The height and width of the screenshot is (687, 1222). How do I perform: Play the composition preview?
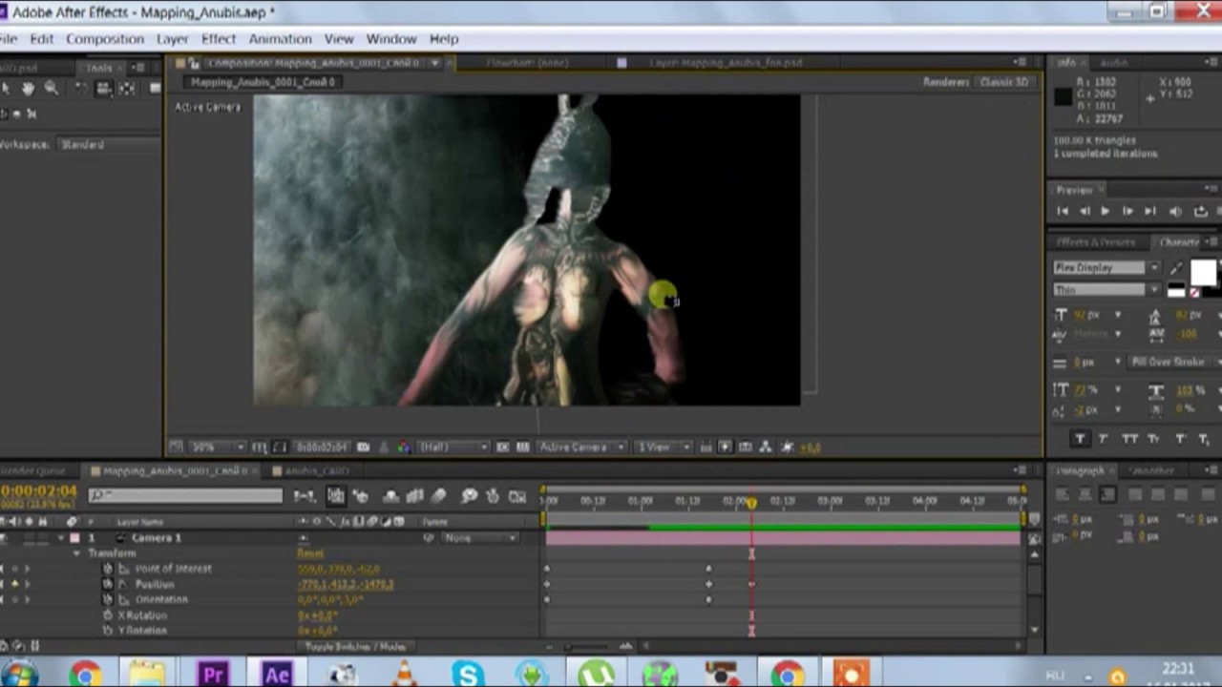[x=1106, y=211]
